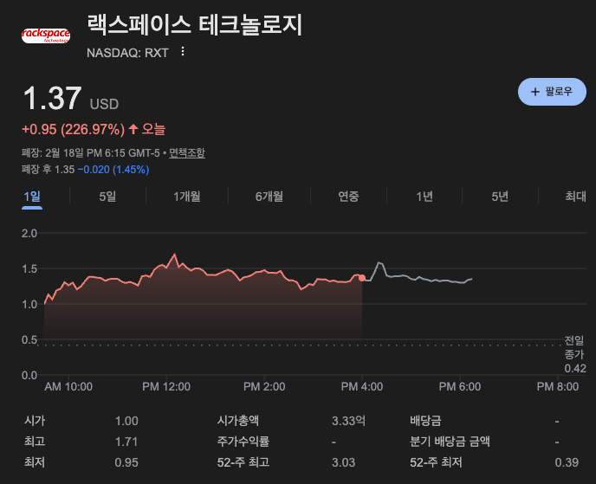The image size is (596, 484).
Task: Click the 52-주 최고 value 3.03
Action: tap(343, 462)
